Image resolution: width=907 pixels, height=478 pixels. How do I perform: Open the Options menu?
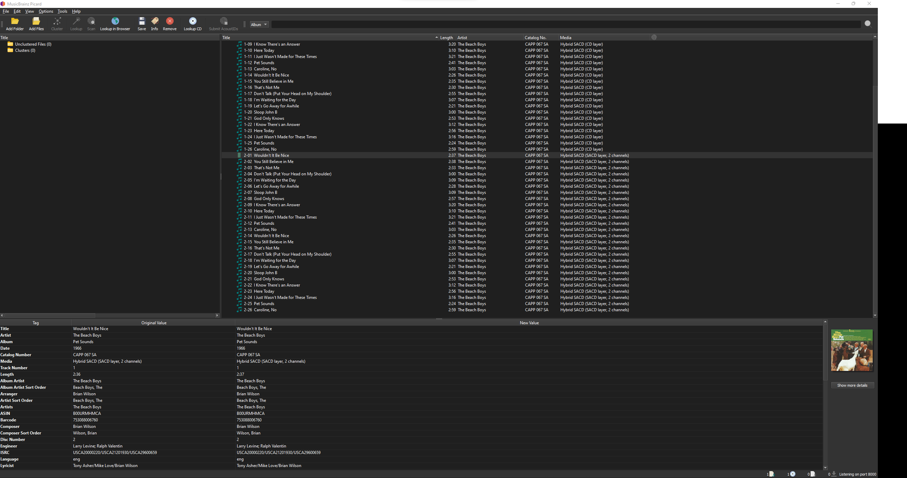(46, 11)
